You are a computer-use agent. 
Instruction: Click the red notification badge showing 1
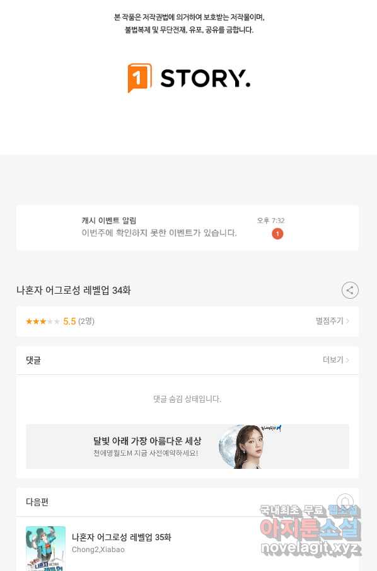coord(277,234)
